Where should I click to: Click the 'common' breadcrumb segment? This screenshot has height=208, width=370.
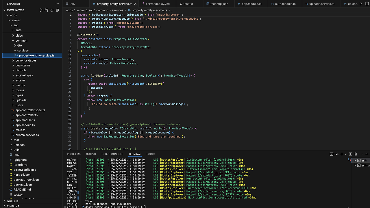point(102,10)
